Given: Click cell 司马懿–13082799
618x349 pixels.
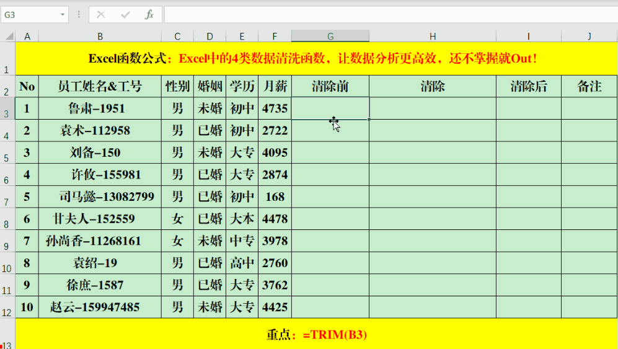Looking at the screenshot, I should [100, 197].
